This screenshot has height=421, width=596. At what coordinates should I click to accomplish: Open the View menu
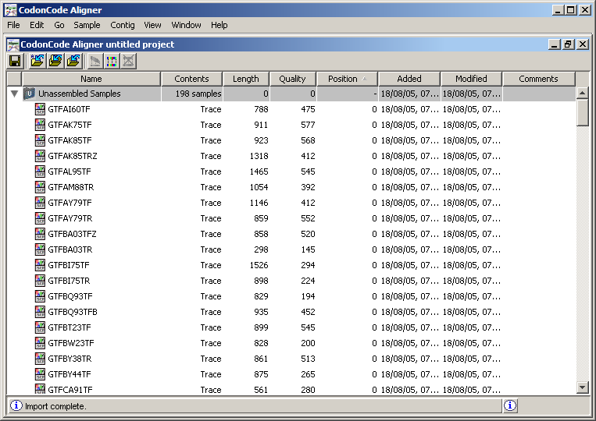coord(152,25)
